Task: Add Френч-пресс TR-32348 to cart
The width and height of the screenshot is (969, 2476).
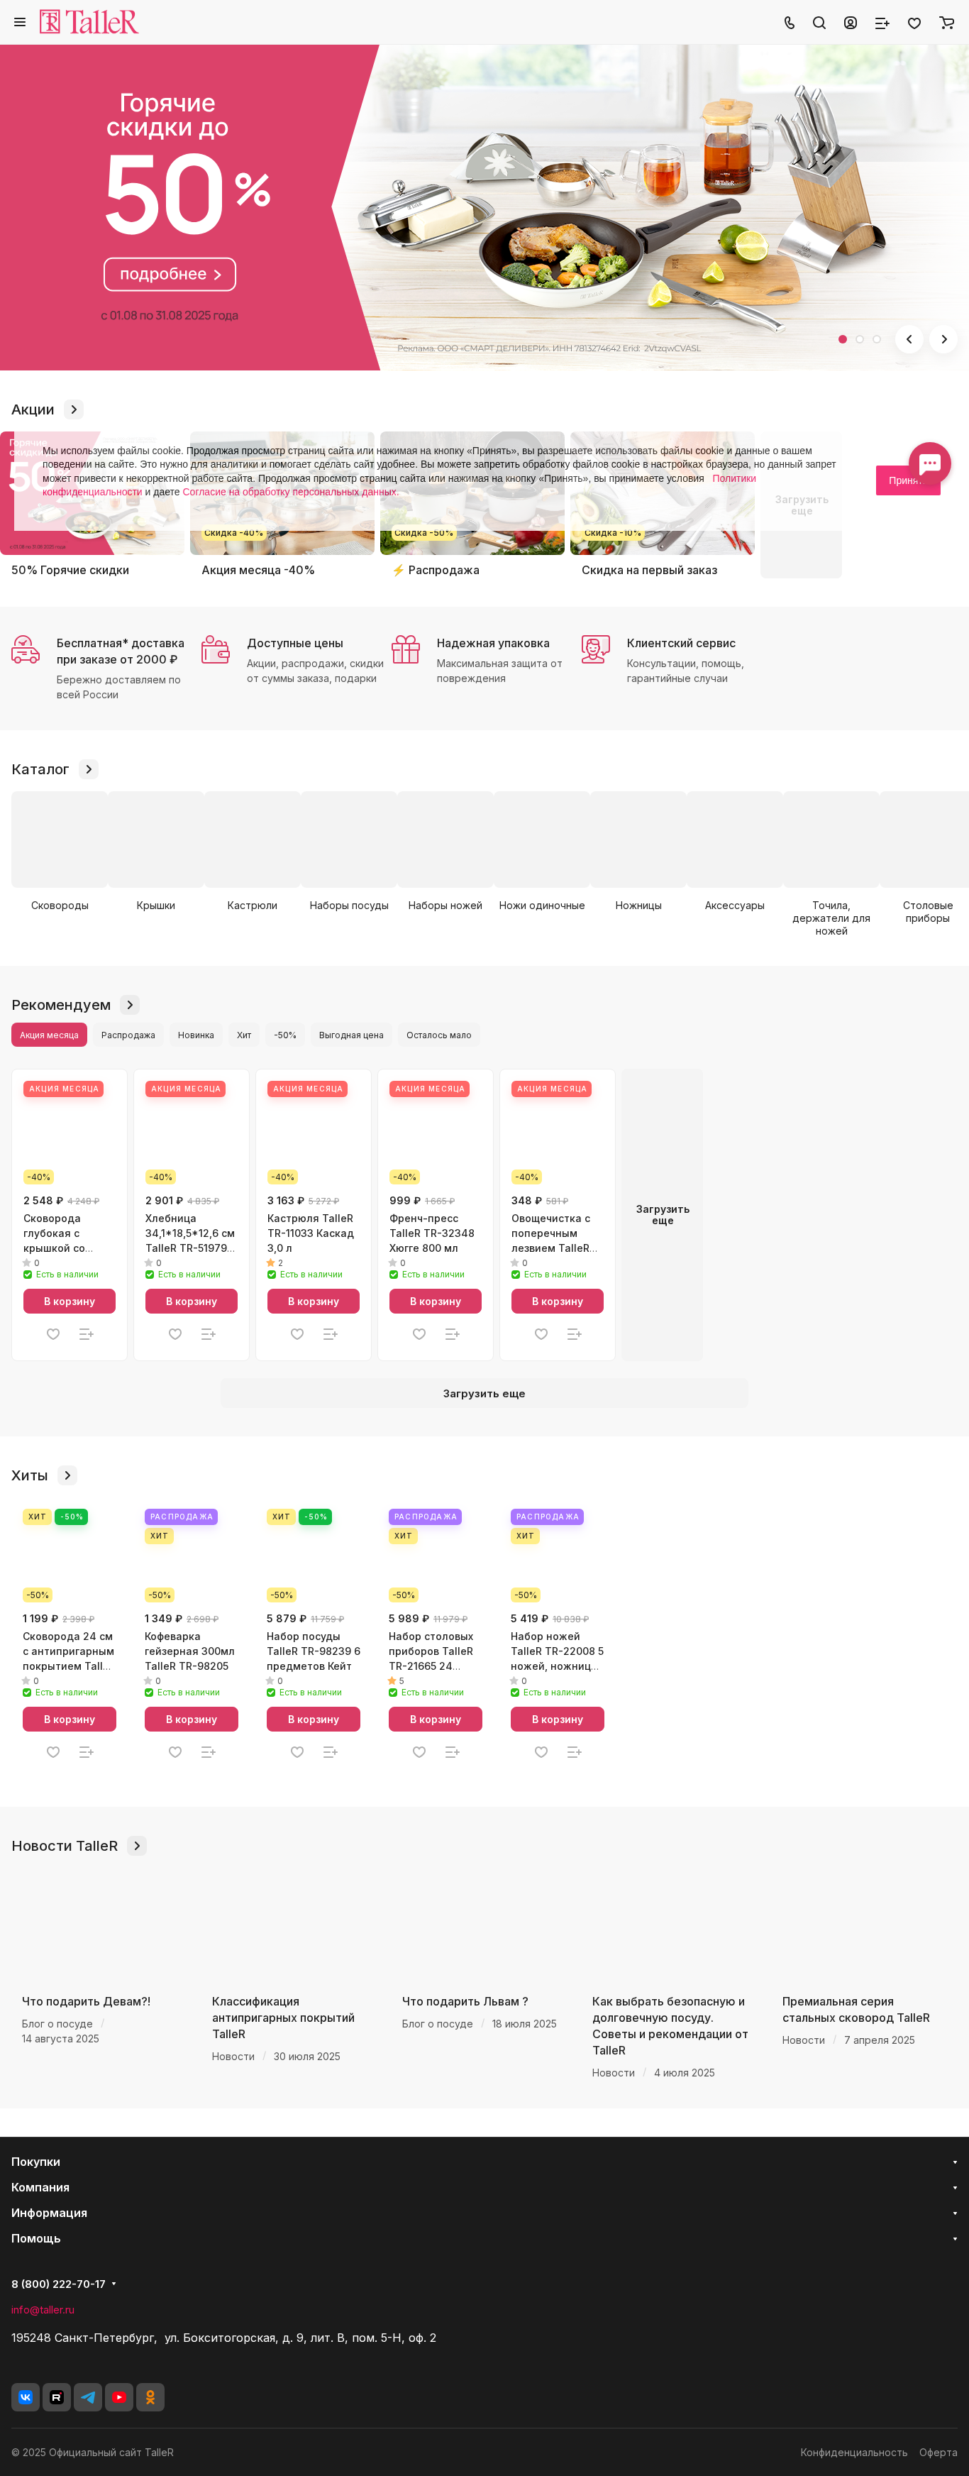Action: [x=435, y=1302]
